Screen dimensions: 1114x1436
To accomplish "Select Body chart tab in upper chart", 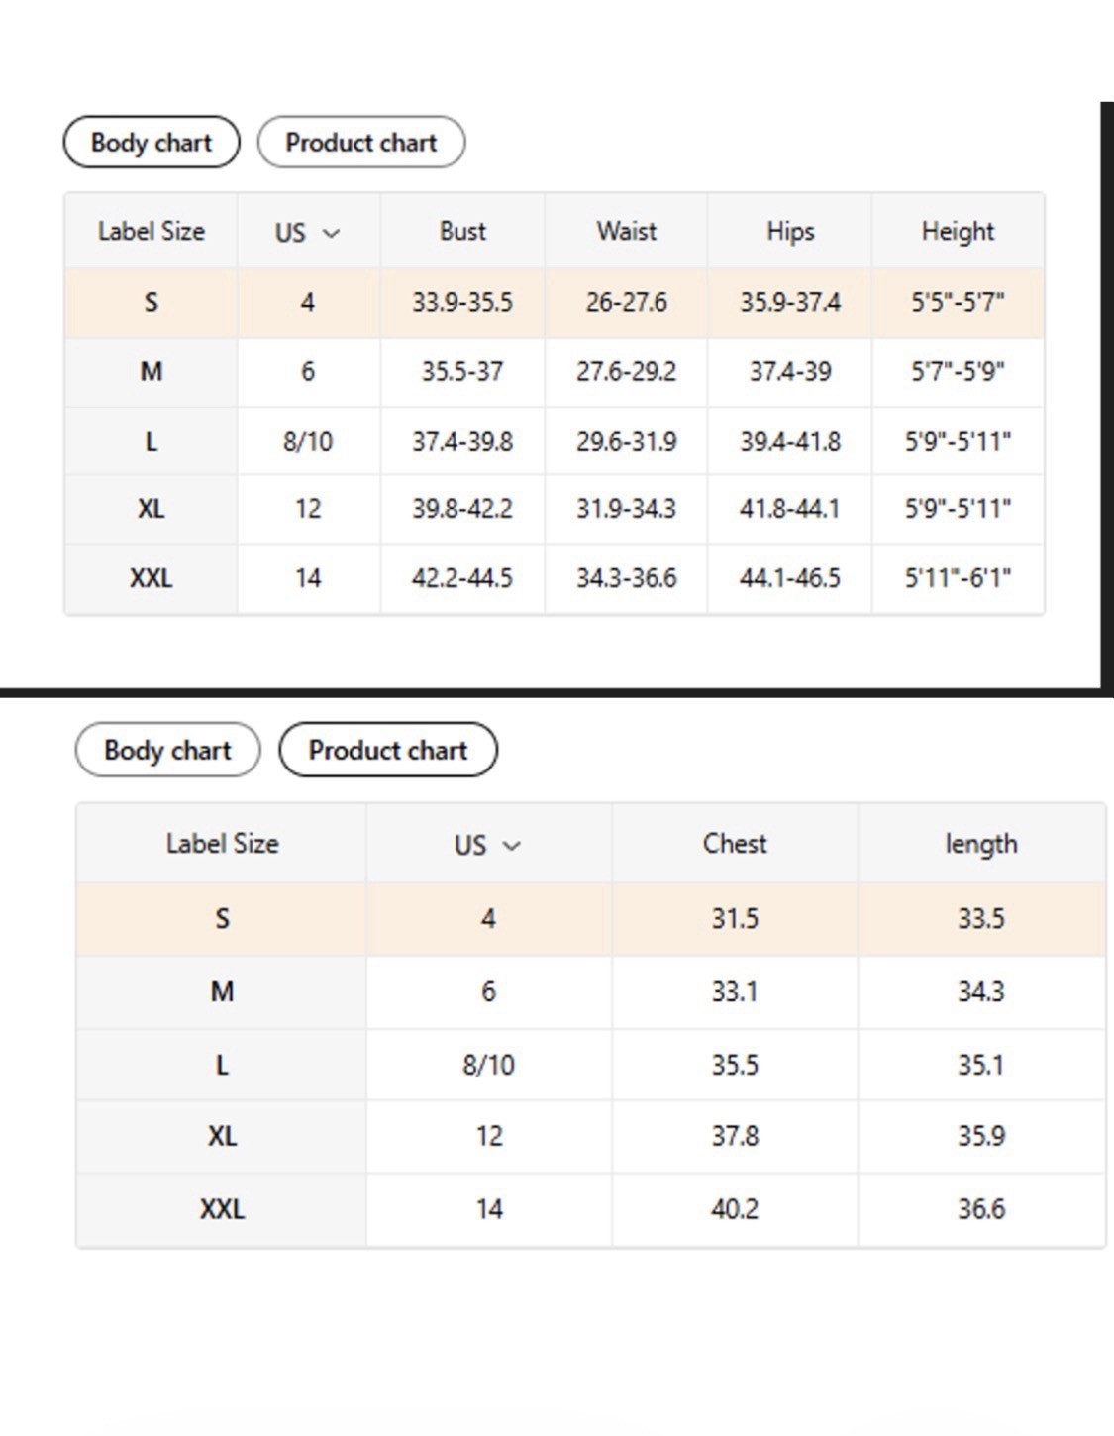I will (x=152, y=142).
